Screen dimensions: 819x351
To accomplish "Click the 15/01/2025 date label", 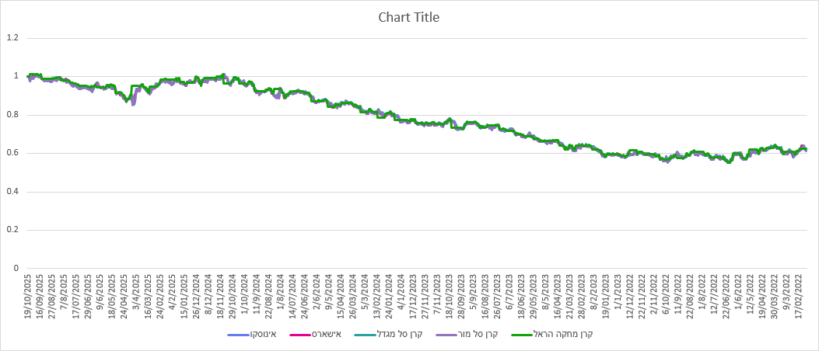I will pos(184,296).
